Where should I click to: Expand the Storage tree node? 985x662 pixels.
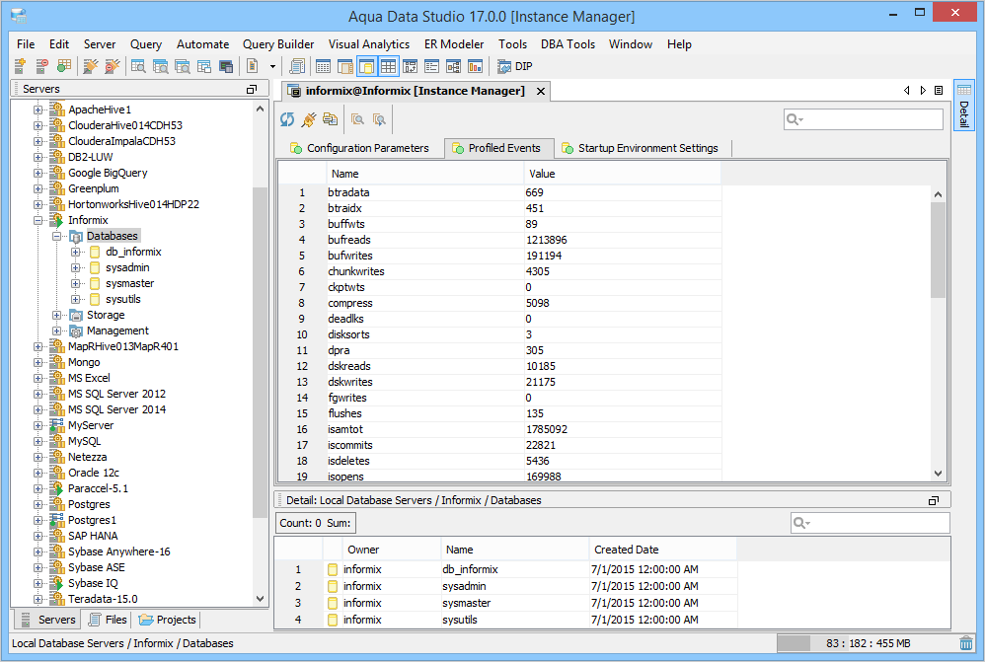click(x=57, y=315)
